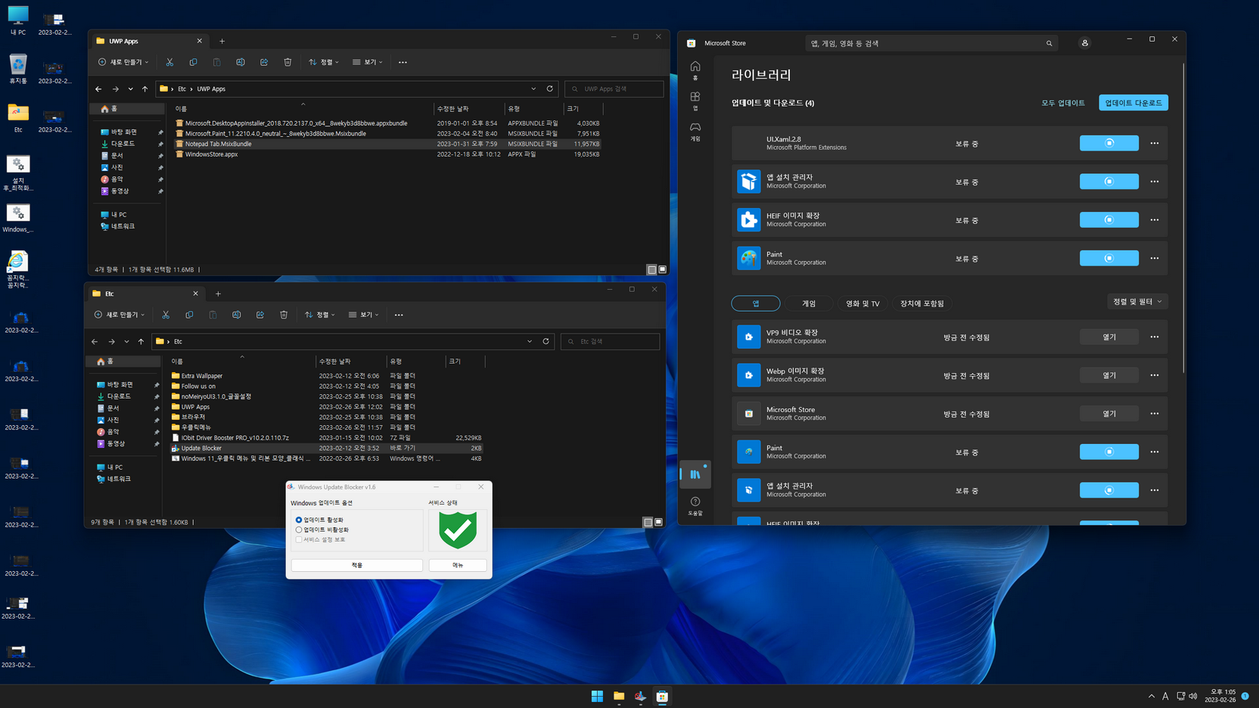Click 메뉴 button in Windows Update Blocker

[458, 565]
